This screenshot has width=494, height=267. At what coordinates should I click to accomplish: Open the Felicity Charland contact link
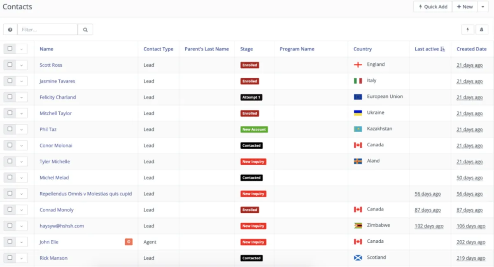point(58,97)
